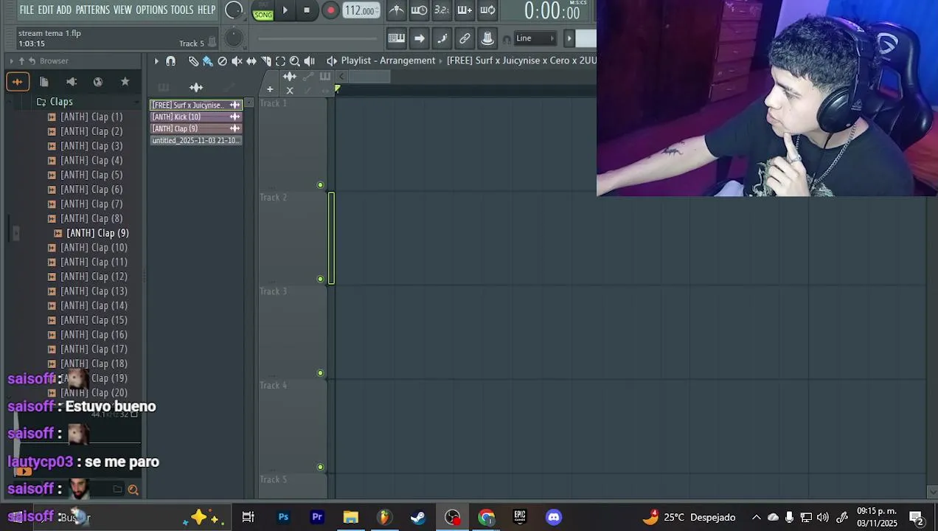Viewport: 938px width, 531px height.
Task: Toggle loop recording
Action: pos(487,10)
